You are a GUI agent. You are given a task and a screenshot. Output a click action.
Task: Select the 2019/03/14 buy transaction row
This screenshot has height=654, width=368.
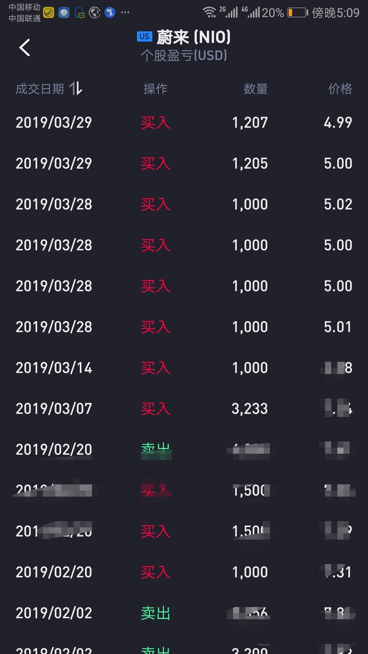point(184,368)
